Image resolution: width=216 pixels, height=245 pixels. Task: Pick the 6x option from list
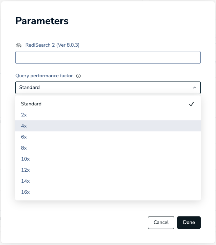tap(24, 137)
